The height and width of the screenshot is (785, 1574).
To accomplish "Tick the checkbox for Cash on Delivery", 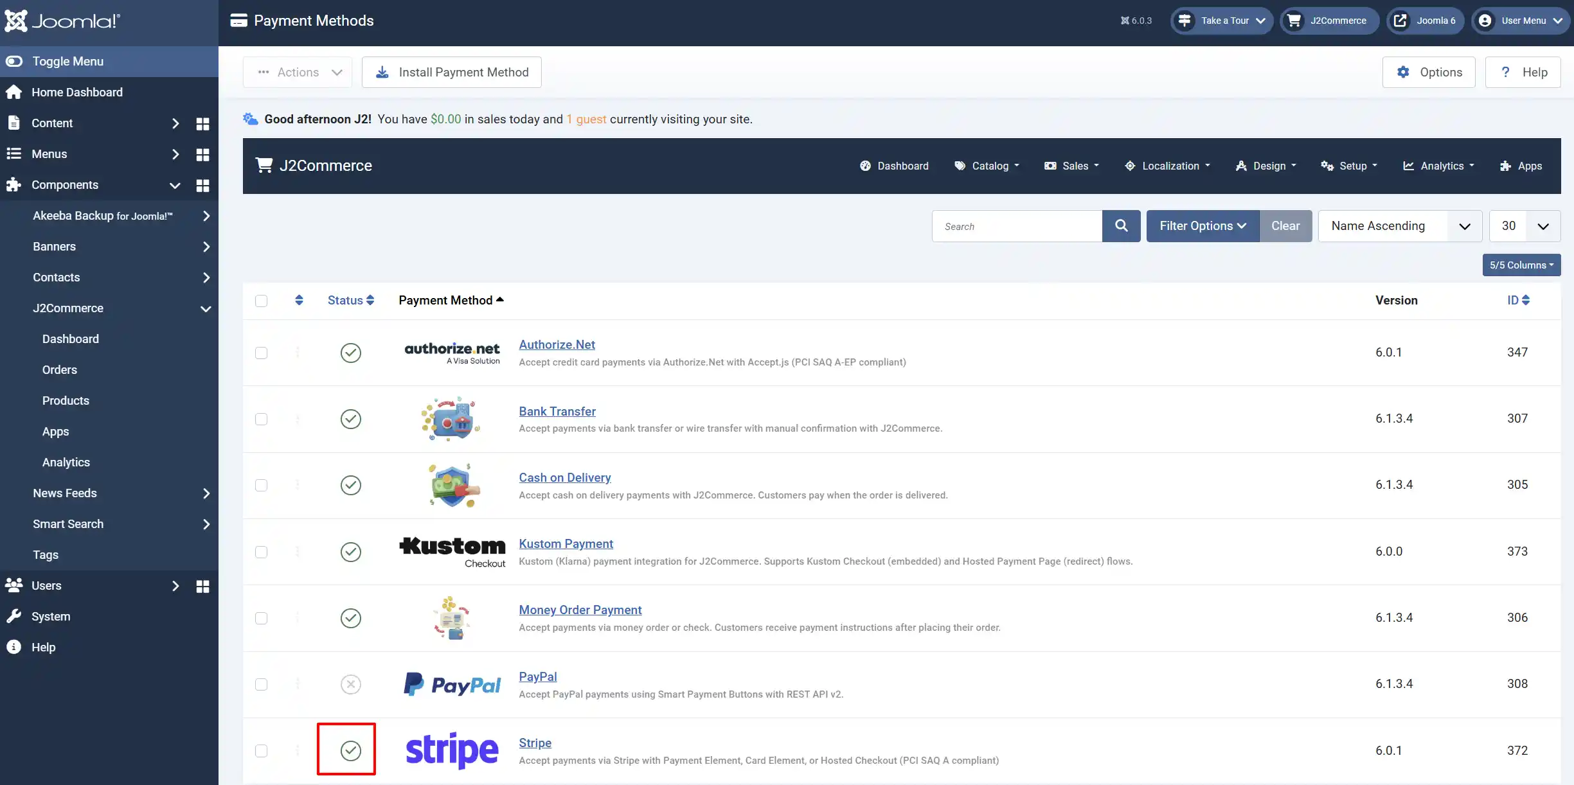I will point(261,485).
